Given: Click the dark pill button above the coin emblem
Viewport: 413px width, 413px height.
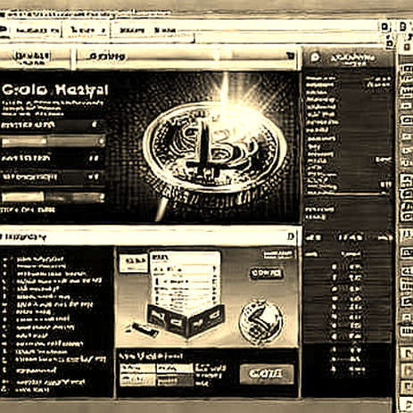Looking at the screenshot, I should [266, 273].
